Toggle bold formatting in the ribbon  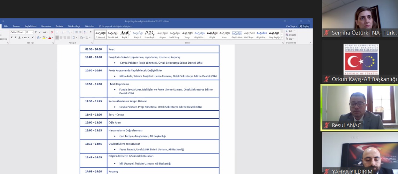coord(12,38)
